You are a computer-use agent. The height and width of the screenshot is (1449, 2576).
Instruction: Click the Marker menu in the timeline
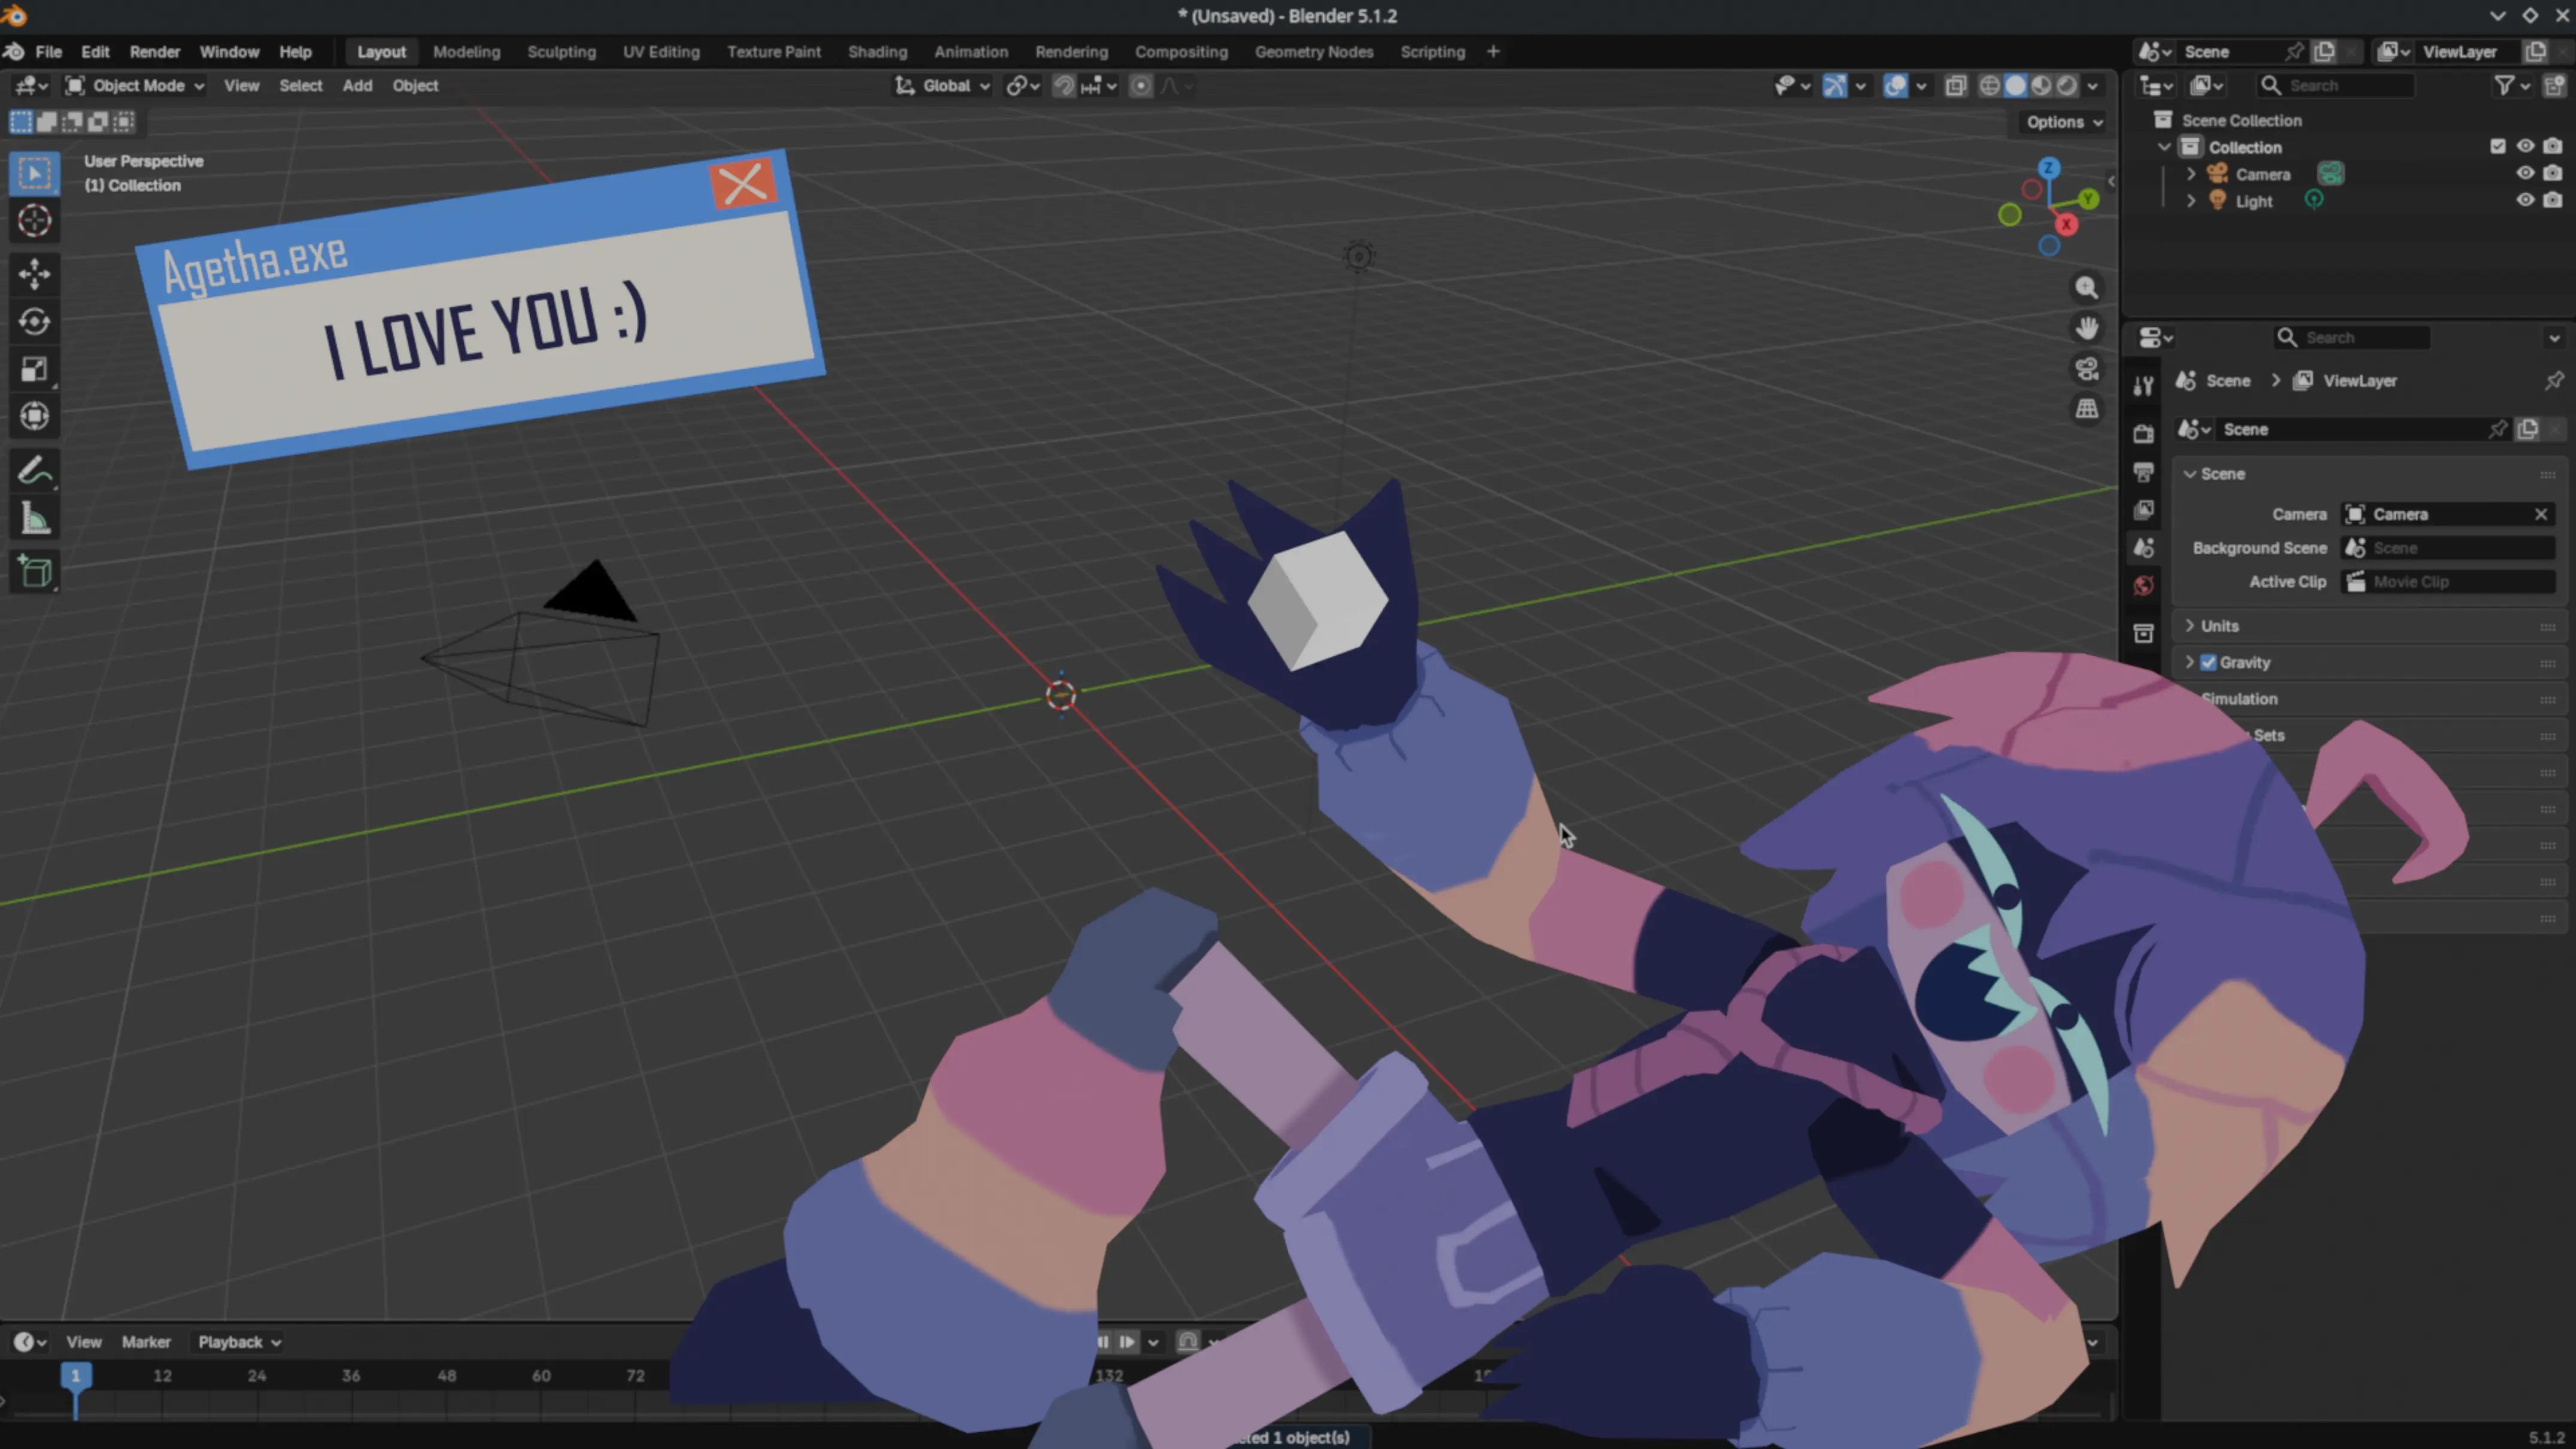click(146, 1342)
